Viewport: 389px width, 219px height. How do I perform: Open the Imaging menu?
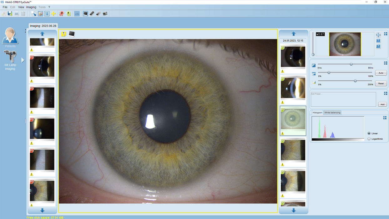point(31,7)
